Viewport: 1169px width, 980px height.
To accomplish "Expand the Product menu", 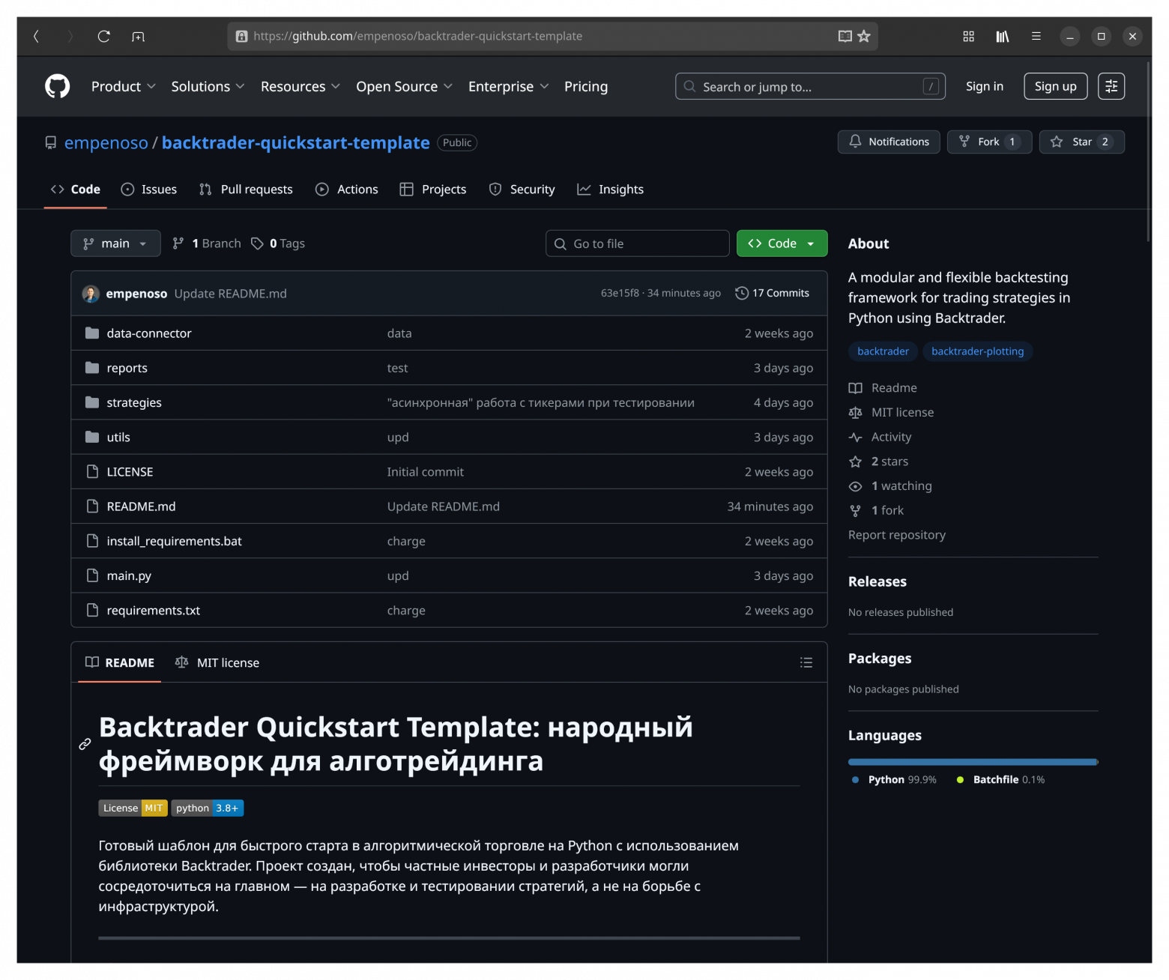I will click(x=124, y=86).
